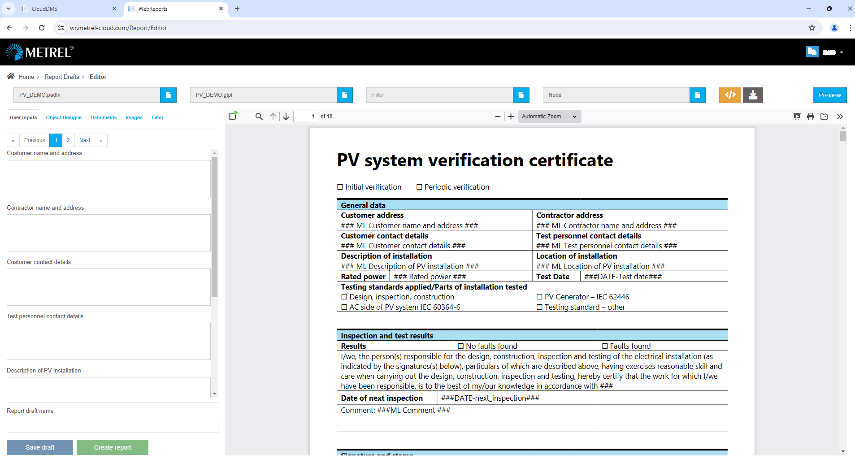
Task: Toggle the PDF viewer sidebar
Action: pyautogui.click(x=232, y=117)
